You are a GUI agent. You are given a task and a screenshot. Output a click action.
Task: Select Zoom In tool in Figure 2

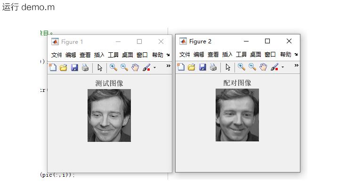click(242, 67)
